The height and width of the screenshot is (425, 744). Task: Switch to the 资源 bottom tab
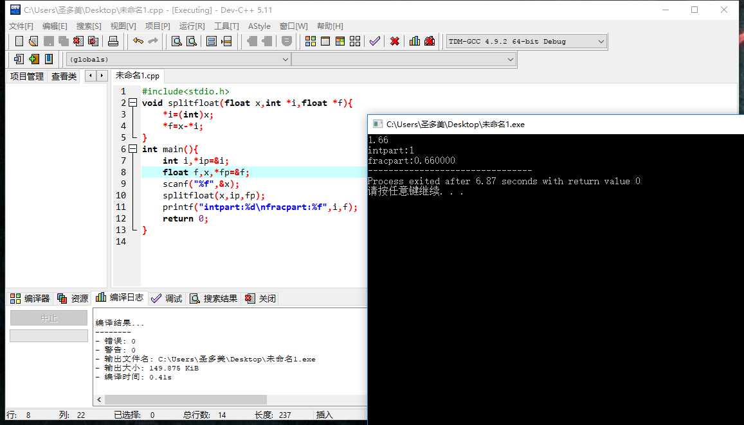click(x=73, y=299)
